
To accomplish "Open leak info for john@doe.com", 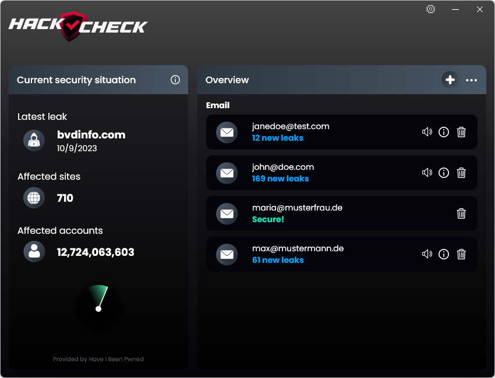I will coord(444,173).
